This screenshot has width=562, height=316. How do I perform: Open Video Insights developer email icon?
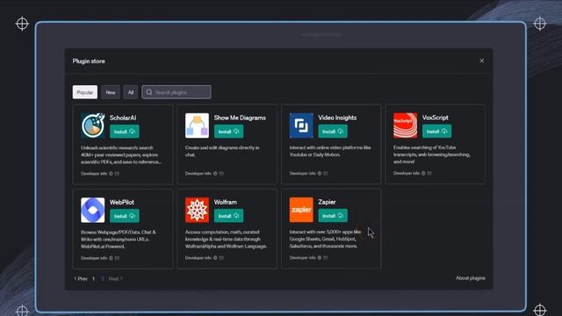point(326,174)
